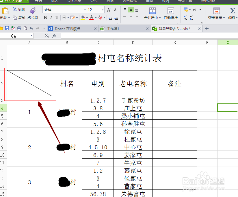Click the Increase Font Size icon
Viewport: 238px width, 197px height.
(x=108, y=10)
